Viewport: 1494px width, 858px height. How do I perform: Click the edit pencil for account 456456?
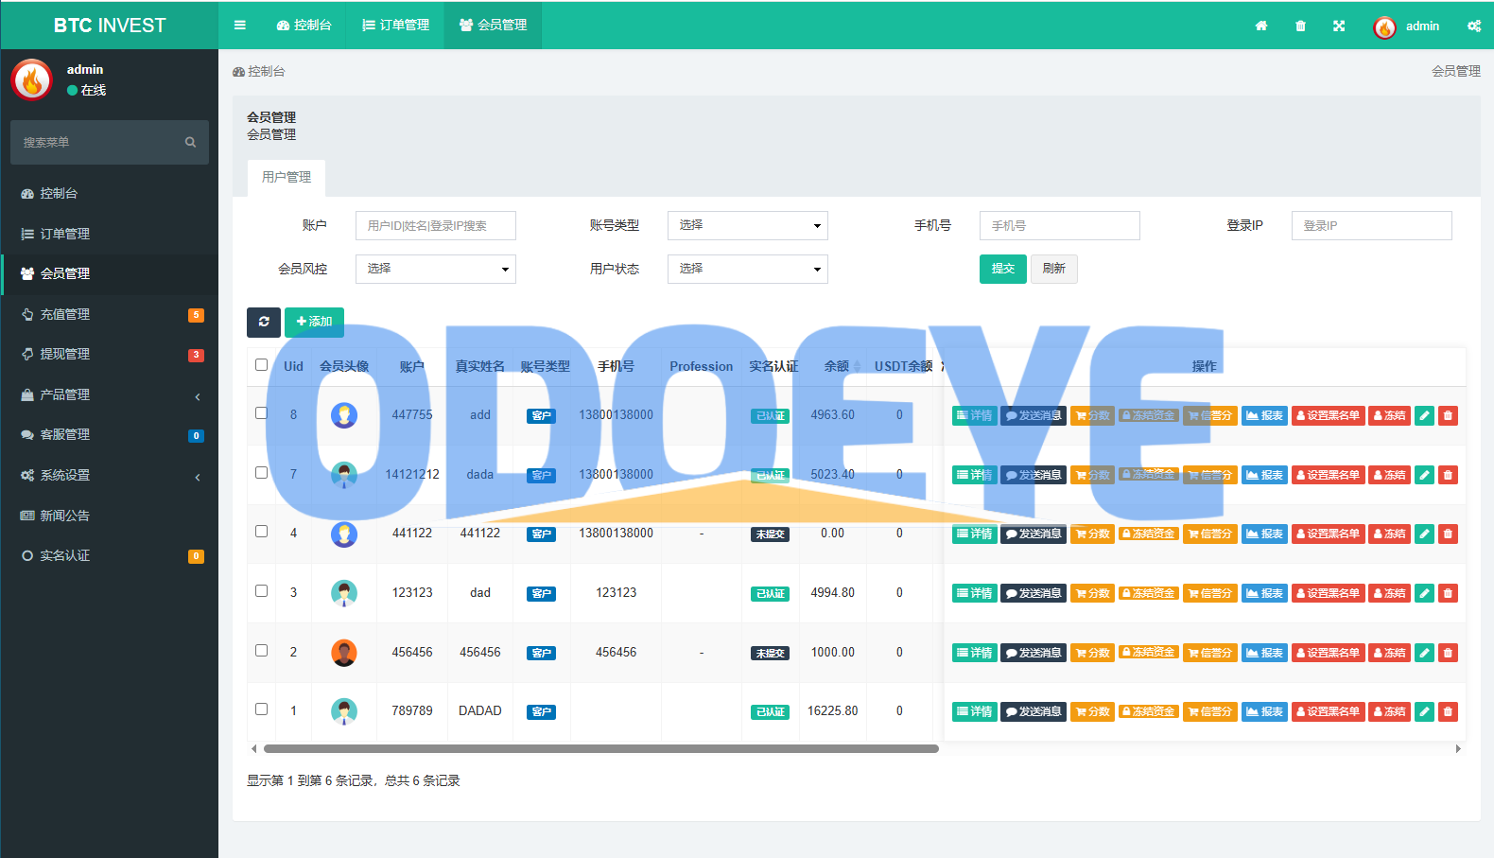click(x=1424, y=653)
